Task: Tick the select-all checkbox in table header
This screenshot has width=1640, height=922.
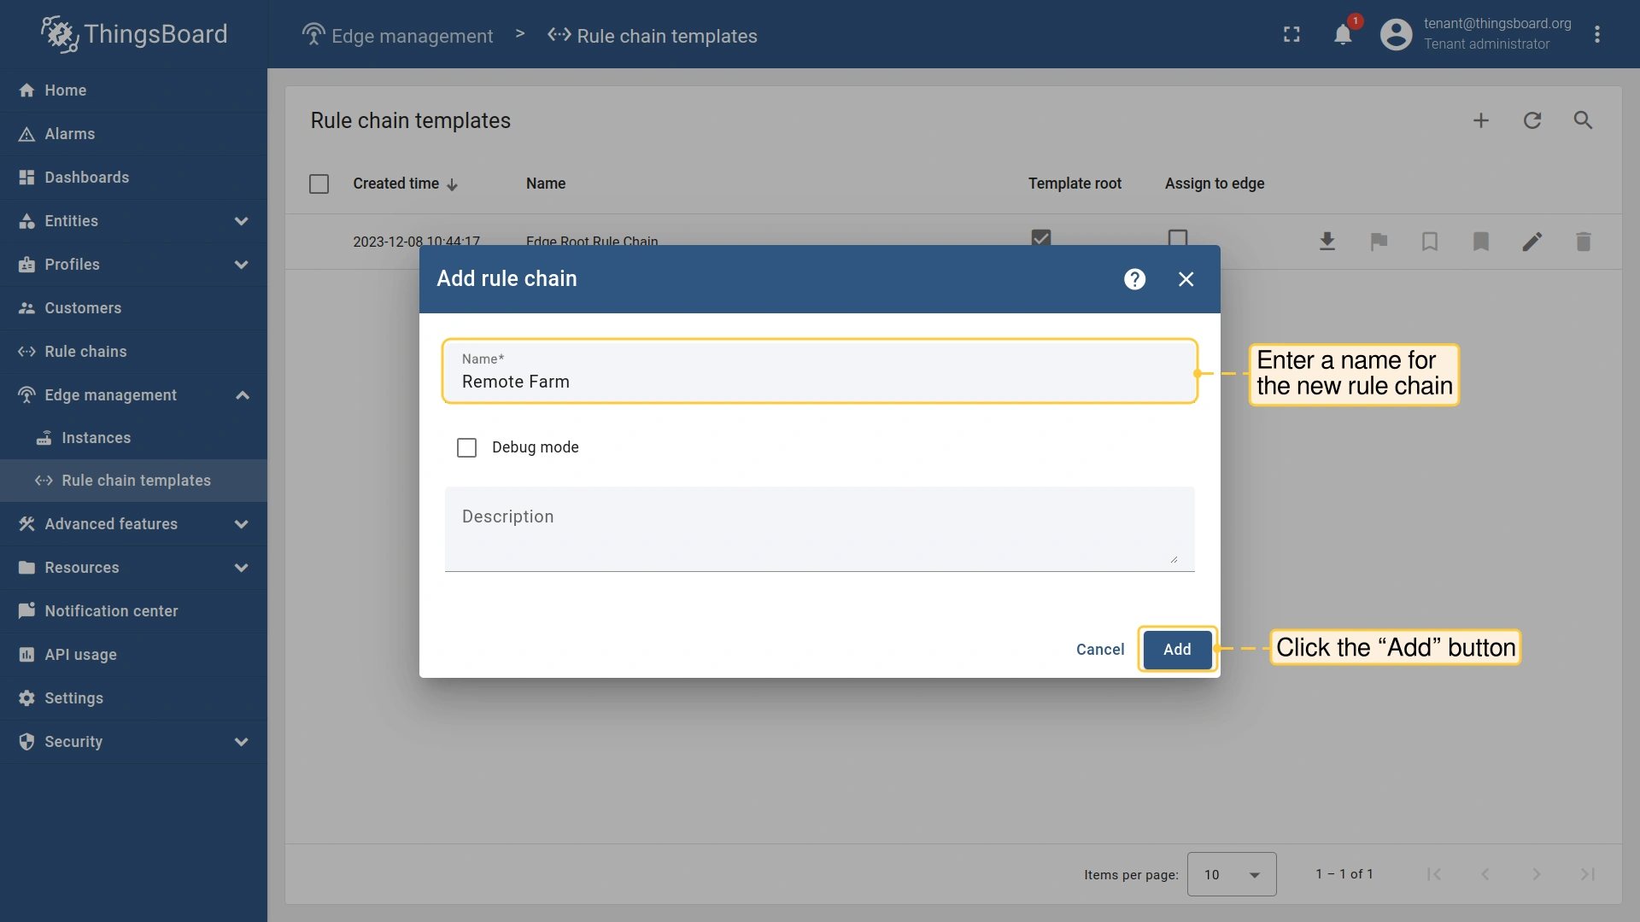Action: [319, 184]
